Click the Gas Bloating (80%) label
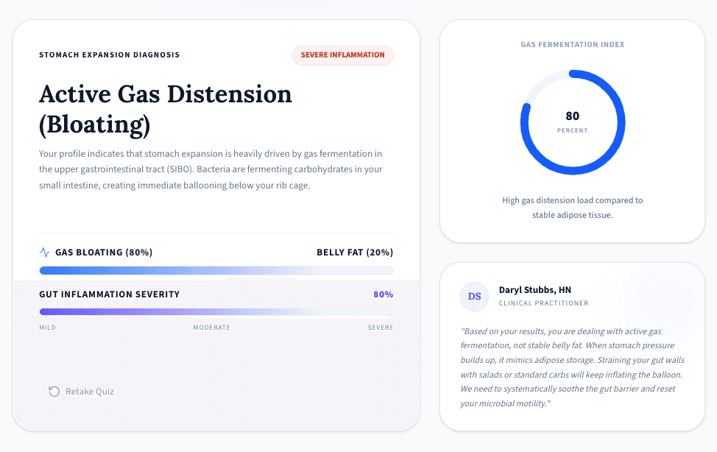 pos(104,252)
